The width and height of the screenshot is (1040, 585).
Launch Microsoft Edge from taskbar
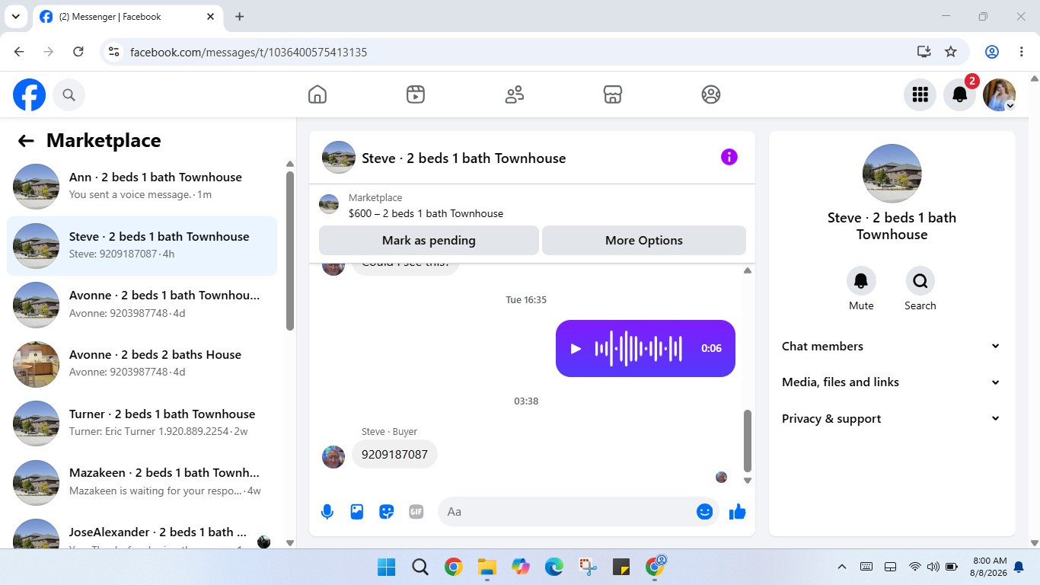tap(553, 567)
